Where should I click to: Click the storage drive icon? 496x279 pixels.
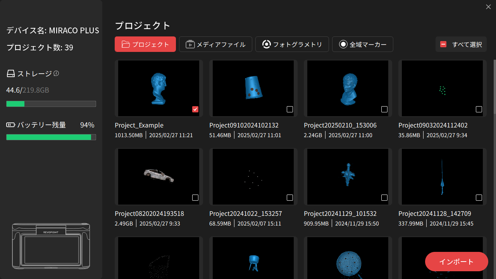[11, 74]
